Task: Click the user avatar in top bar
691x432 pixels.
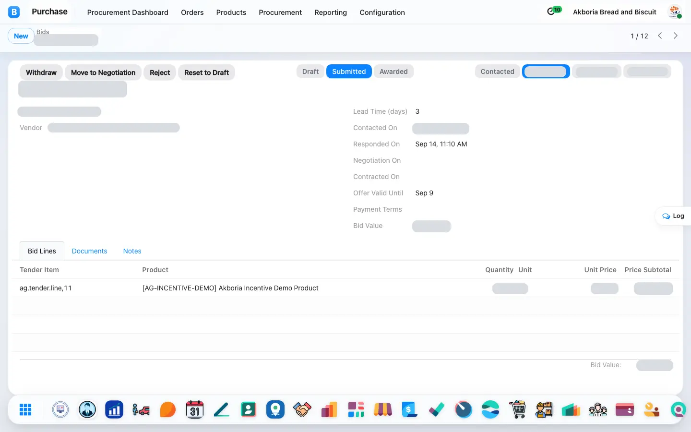Action: 675,12
